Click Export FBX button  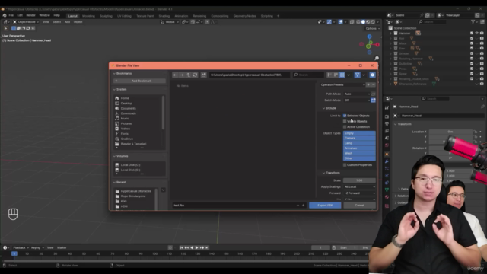(325, 205)
